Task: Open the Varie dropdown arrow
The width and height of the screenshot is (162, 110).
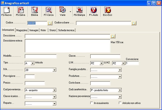Action: point(70,12)
